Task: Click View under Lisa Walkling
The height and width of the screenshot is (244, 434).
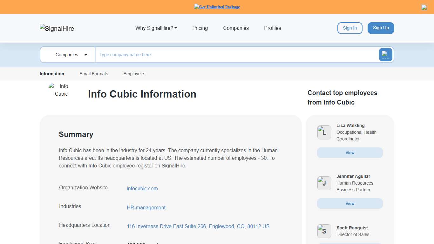Action: [349, 152]
